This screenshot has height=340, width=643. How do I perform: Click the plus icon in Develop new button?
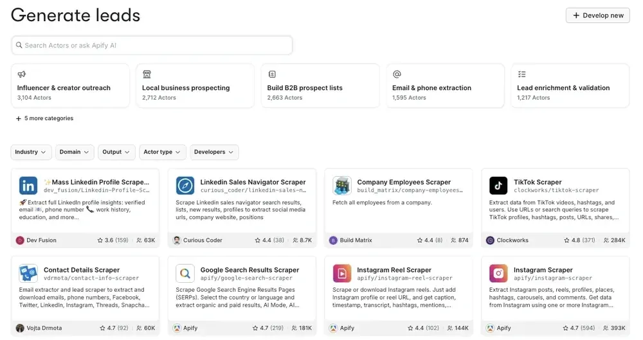(x=576, y=15)
